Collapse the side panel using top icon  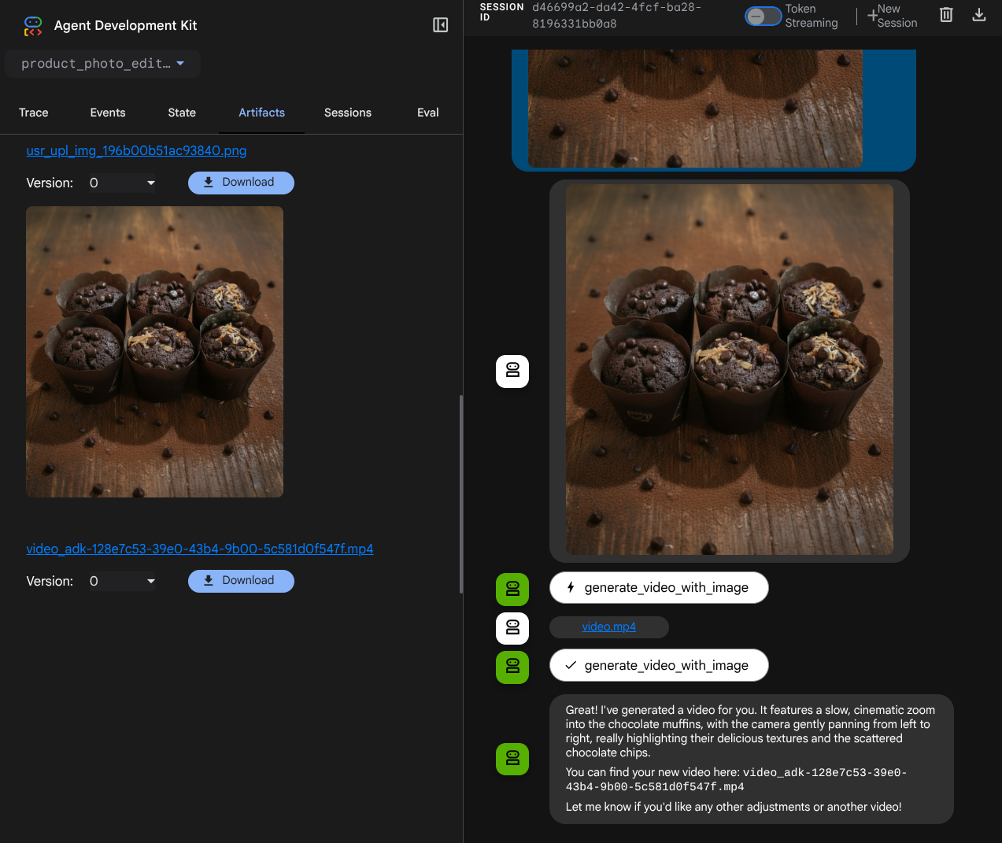[440, 25]
